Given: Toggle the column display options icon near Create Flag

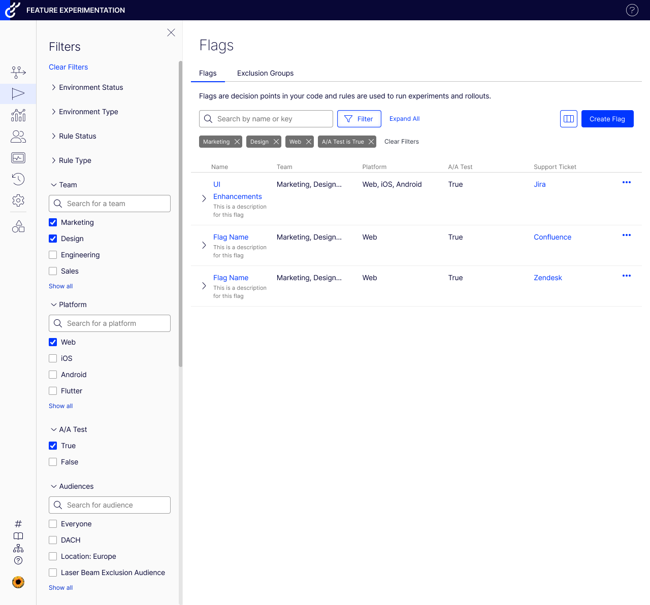Looking at the screenshot, I should point(568,119).
